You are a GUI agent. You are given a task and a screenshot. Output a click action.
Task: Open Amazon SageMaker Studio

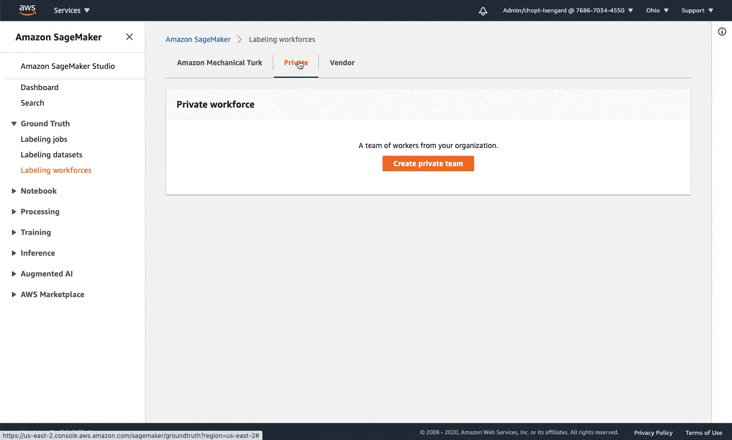[x=68, y=66]
